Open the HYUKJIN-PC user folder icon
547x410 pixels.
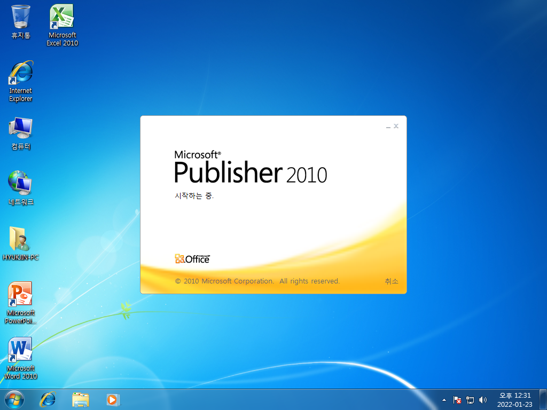tap(21, 243)
